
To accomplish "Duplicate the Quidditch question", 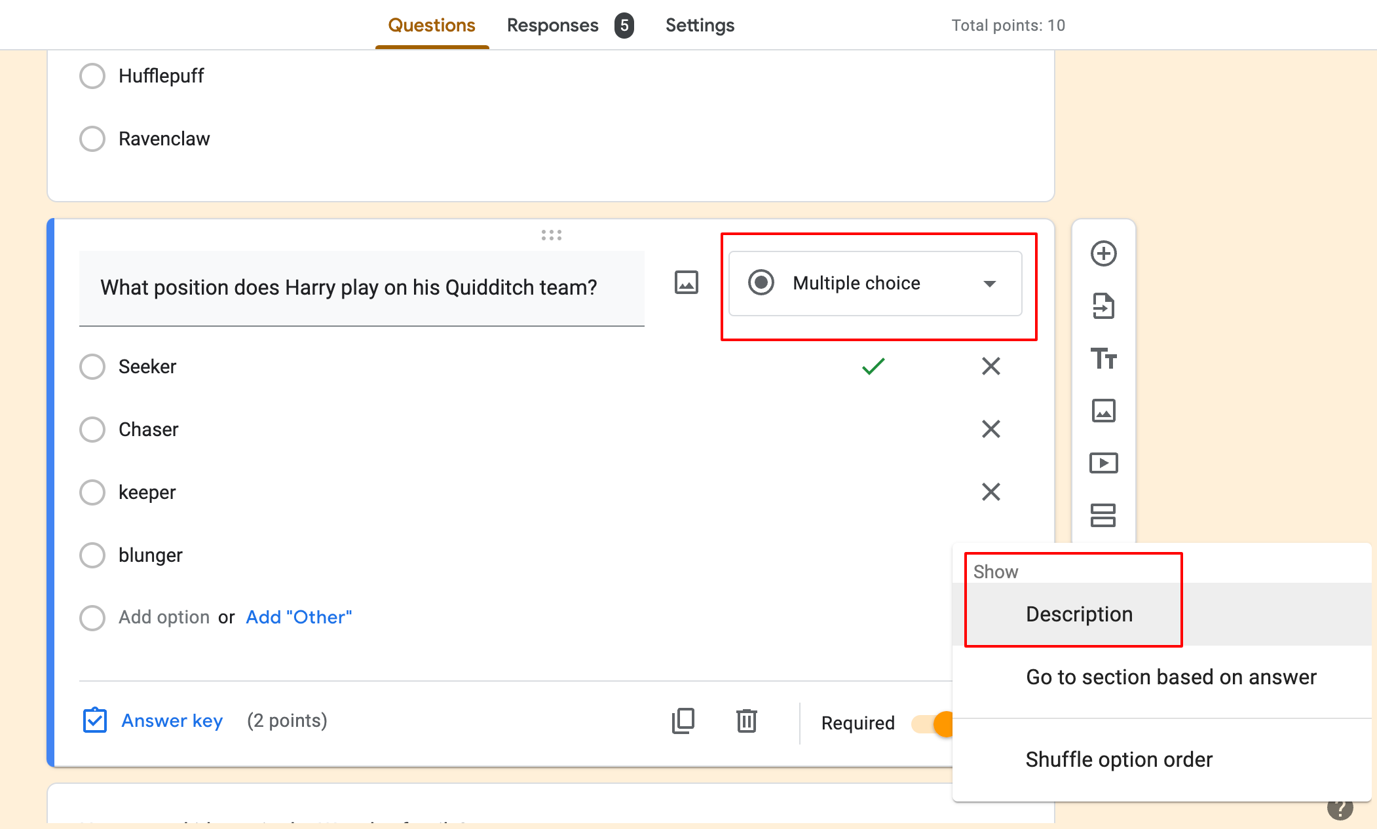I will [x=683, y=721].
